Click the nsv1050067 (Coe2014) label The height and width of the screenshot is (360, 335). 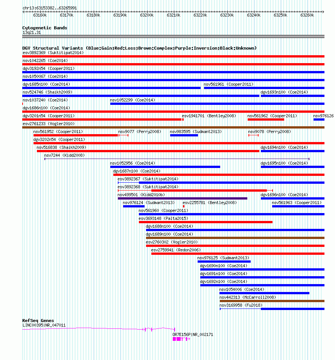(x=45, y=76)
